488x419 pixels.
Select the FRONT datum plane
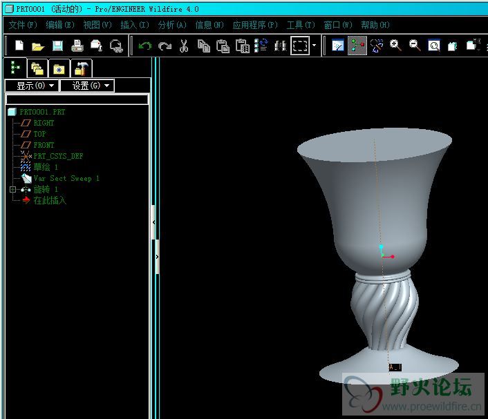pos(44,145)
